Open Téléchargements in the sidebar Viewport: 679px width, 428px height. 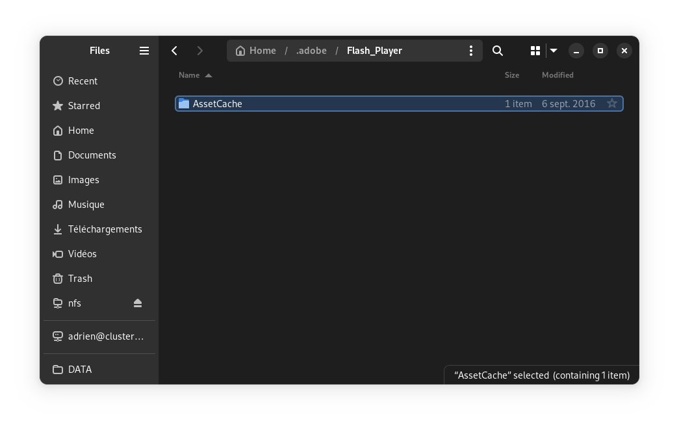[x=99, y=229]
